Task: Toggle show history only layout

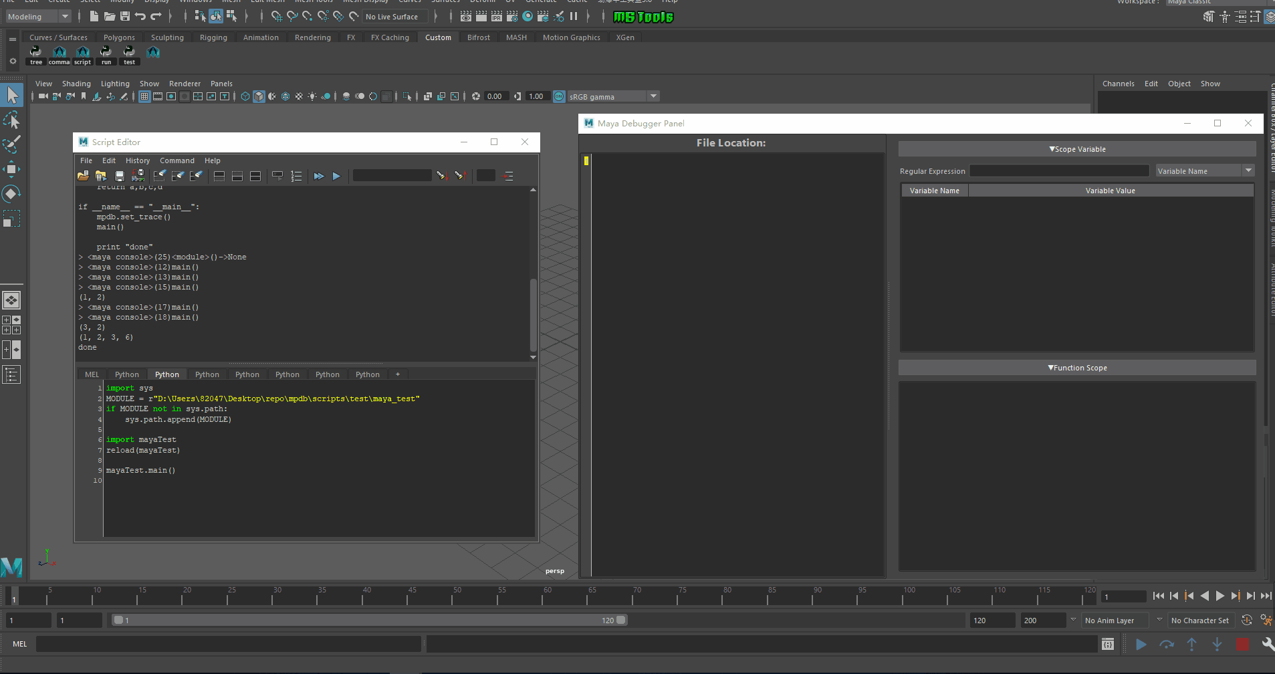Action: click(219, 176)
